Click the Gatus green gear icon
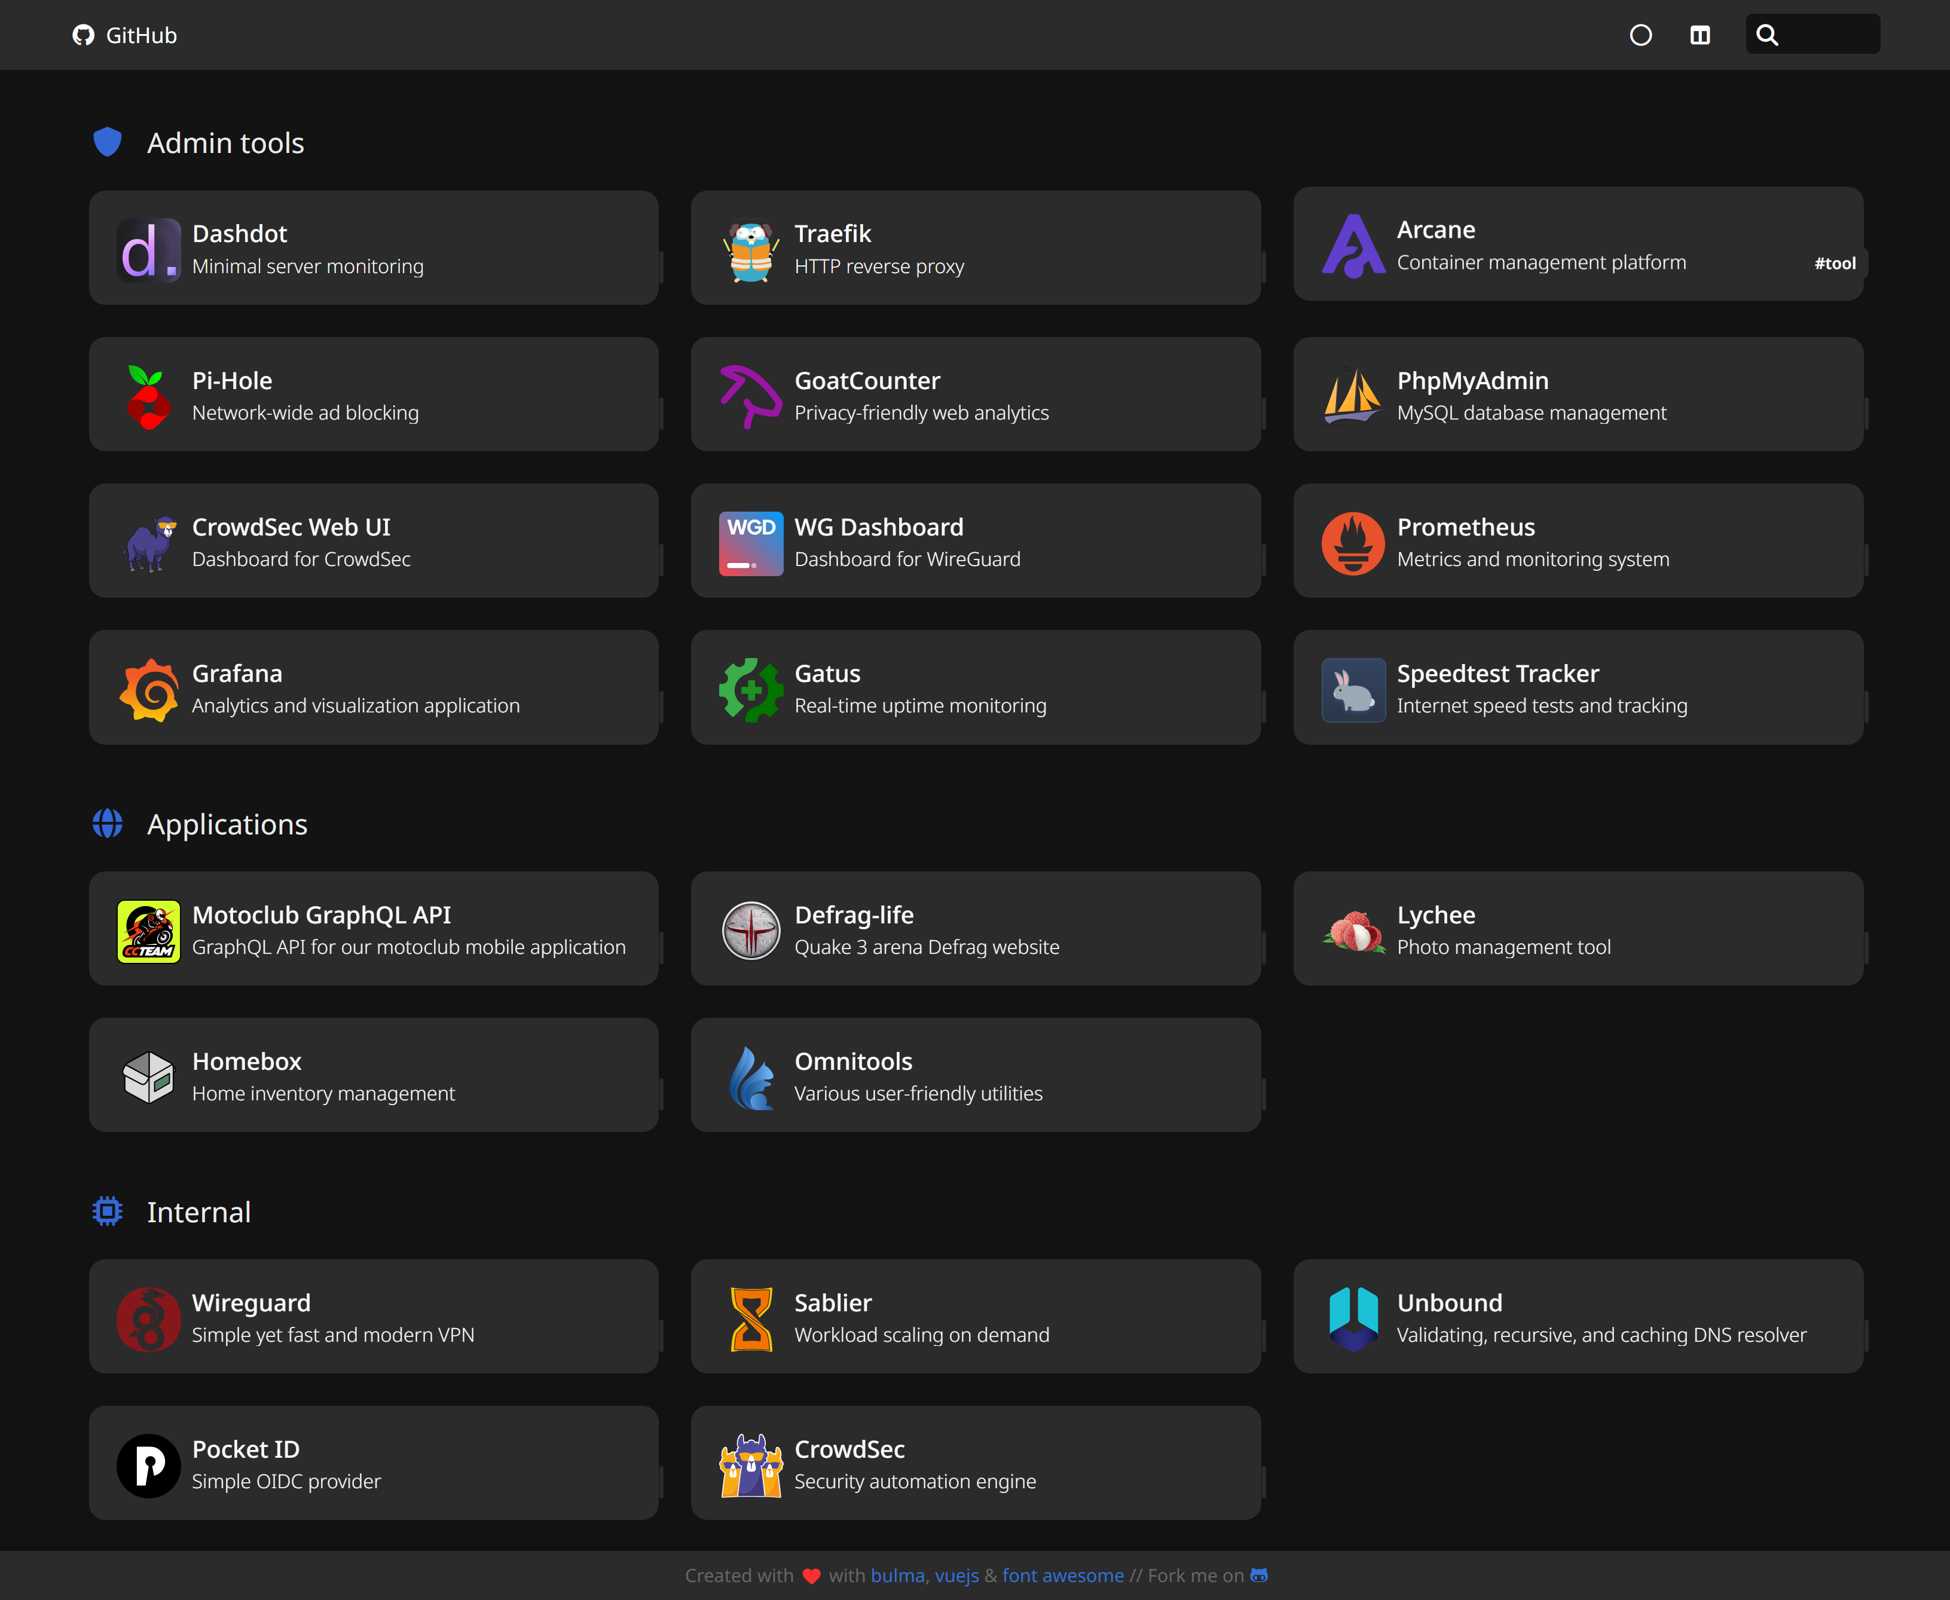The width and height of the screenshot is (1950, 1600). click(x=750, y=689)
